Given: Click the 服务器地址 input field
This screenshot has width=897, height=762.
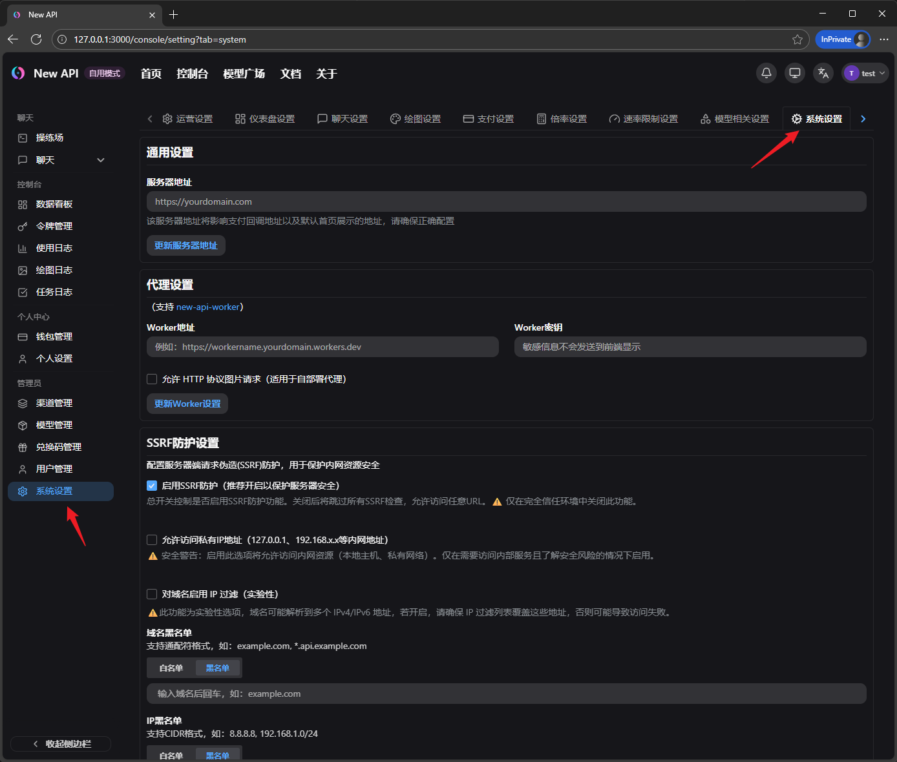Looking at the screenshot, I should point(506,201).
